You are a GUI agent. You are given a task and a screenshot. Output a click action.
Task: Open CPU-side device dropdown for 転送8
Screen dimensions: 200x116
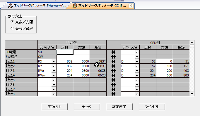click(137, 94)
